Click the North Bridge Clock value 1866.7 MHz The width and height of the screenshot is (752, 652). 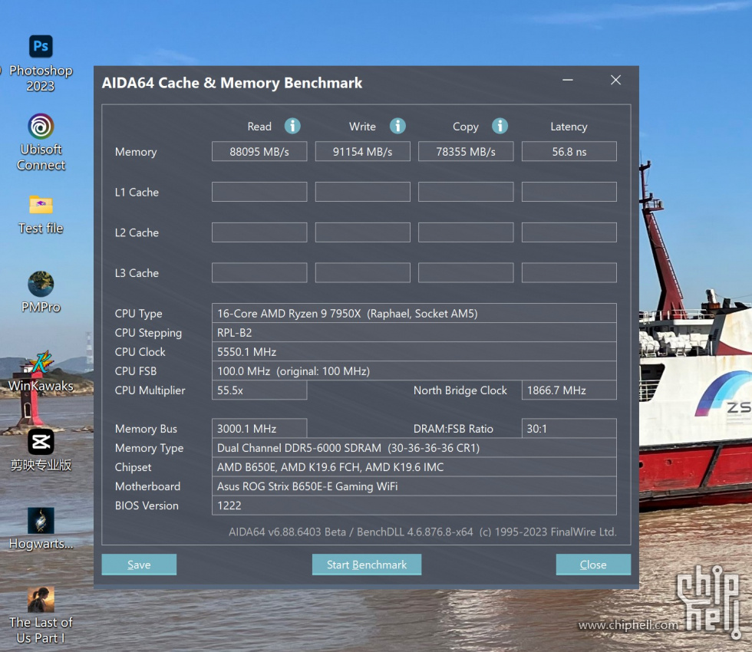[x=569, y=390]
